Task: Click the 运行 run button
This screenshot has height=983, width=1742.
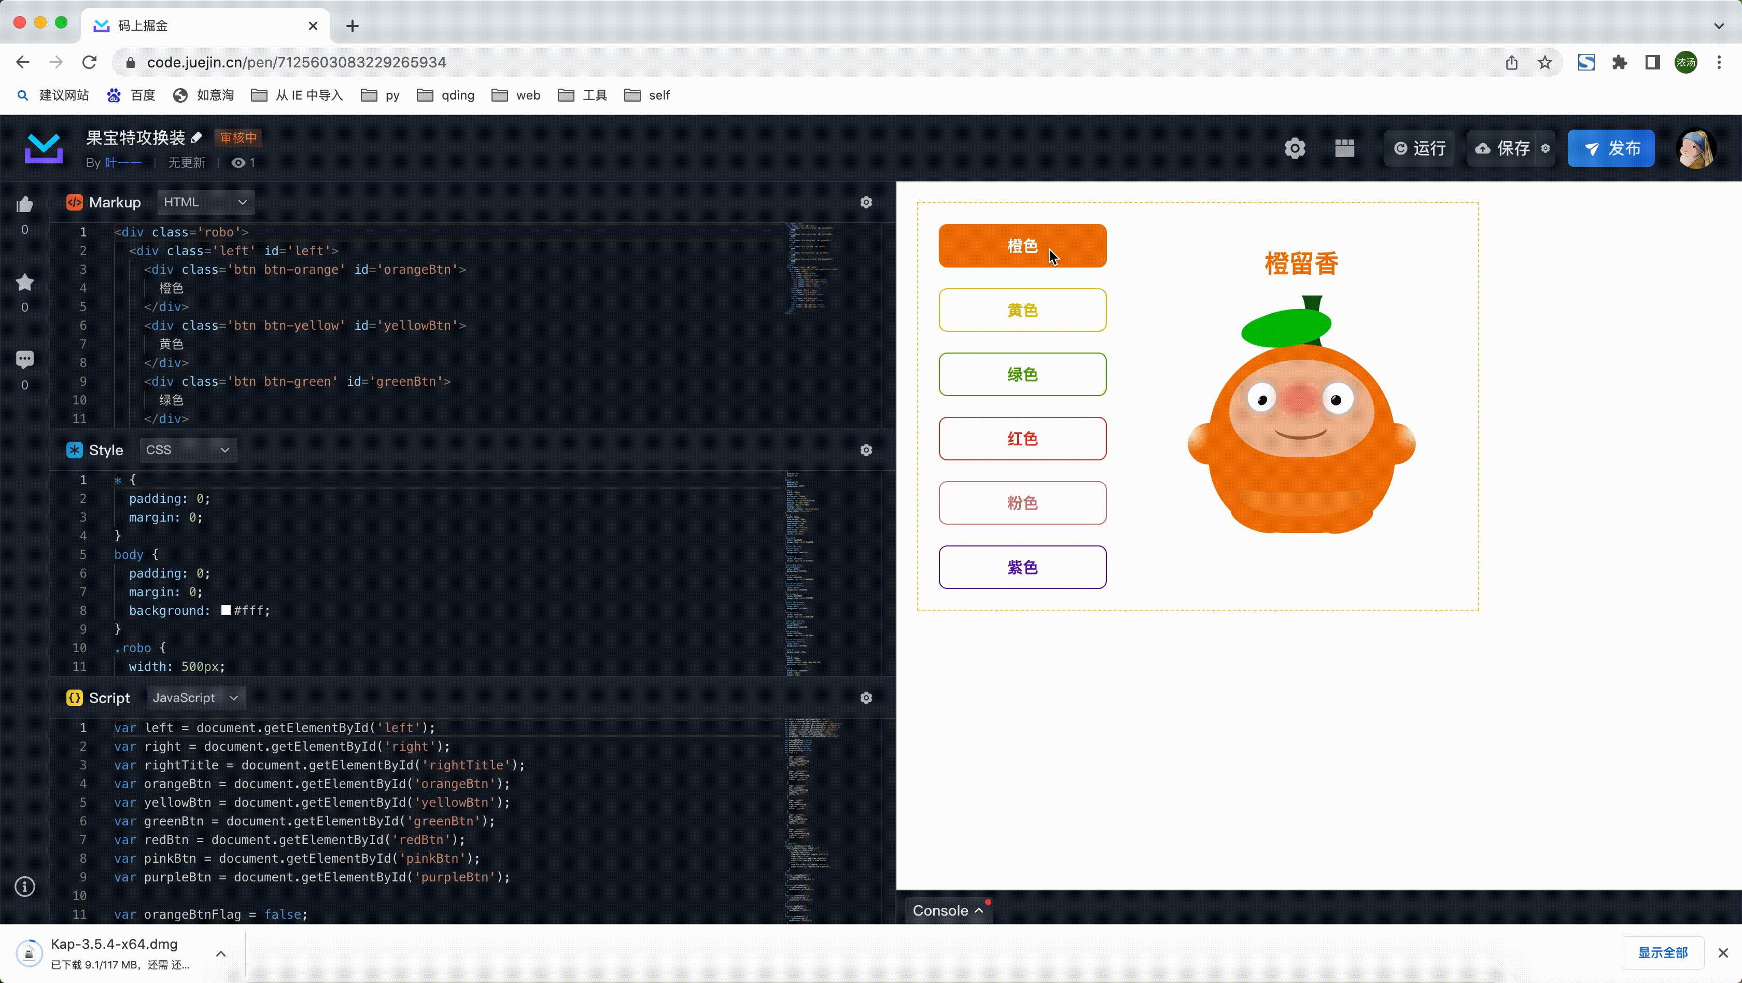Action: (x=1420, y=148)
